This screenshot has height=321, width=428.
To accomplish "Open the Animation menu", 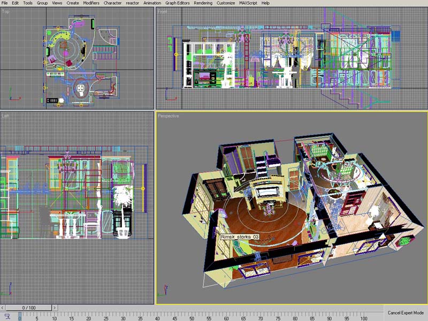I will click(x=152, y=3).
